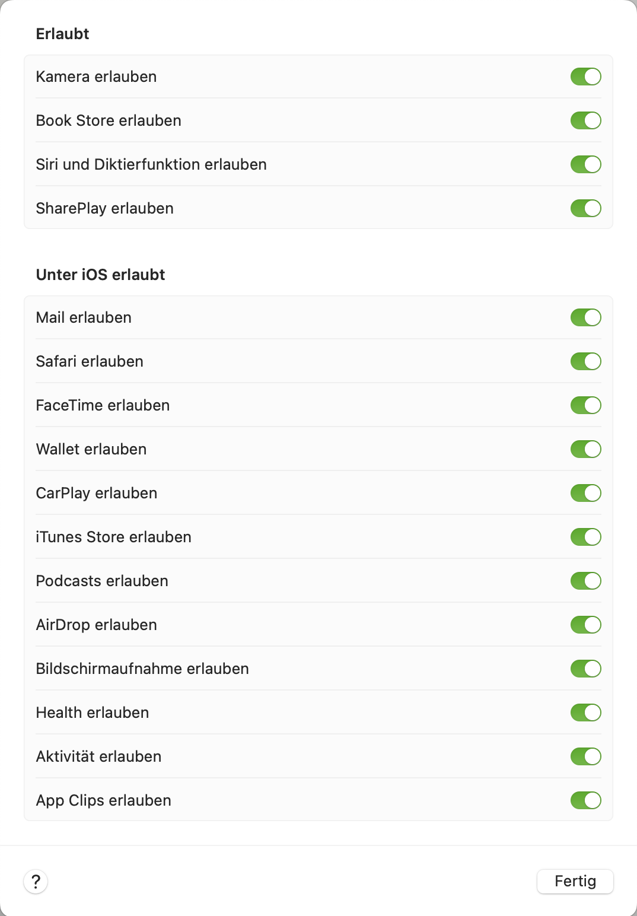
Task: Toggle FaceTime erlauben switch
Action: pos(585,405)
